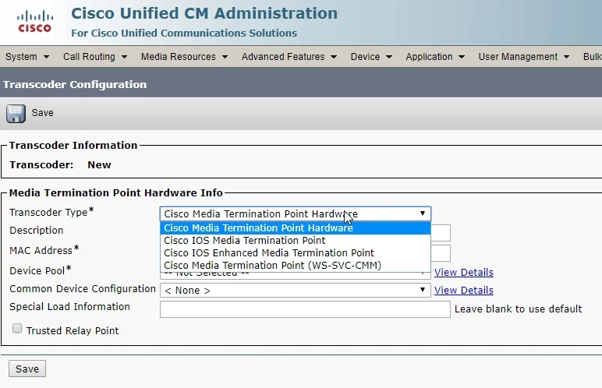Select Cisco Media Termination Point Hardware option
The width and height of the screenshot is (602, 388).
tap(296, 228)
